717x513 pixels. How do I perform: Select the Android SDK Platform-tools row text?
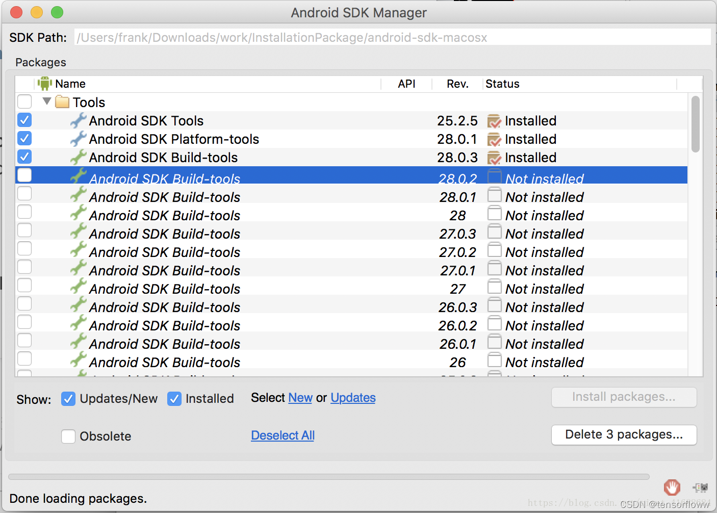174,139
